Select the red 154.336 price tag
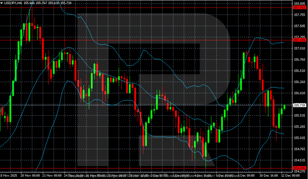 [x=299, y=168]
